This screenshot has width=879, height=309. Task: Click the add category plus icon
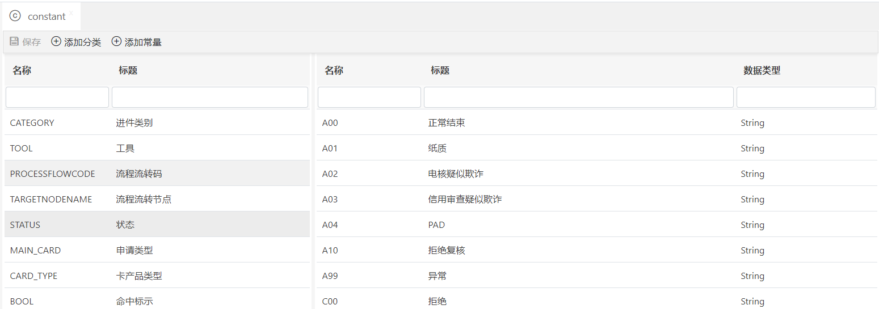(56, 41)
